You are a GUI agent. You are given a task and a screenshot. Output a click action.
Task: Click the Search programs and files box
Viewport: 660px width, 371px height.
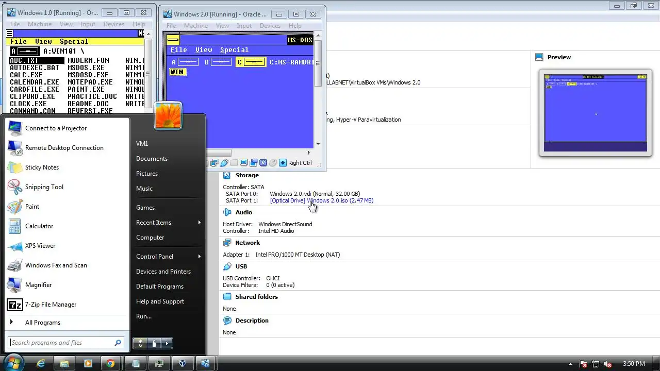[x=66, y=343]
